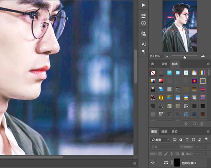Viewport: 211px width, 168px height.
Task: Open the Character panel icon
Action: click(x=143, y=44)
